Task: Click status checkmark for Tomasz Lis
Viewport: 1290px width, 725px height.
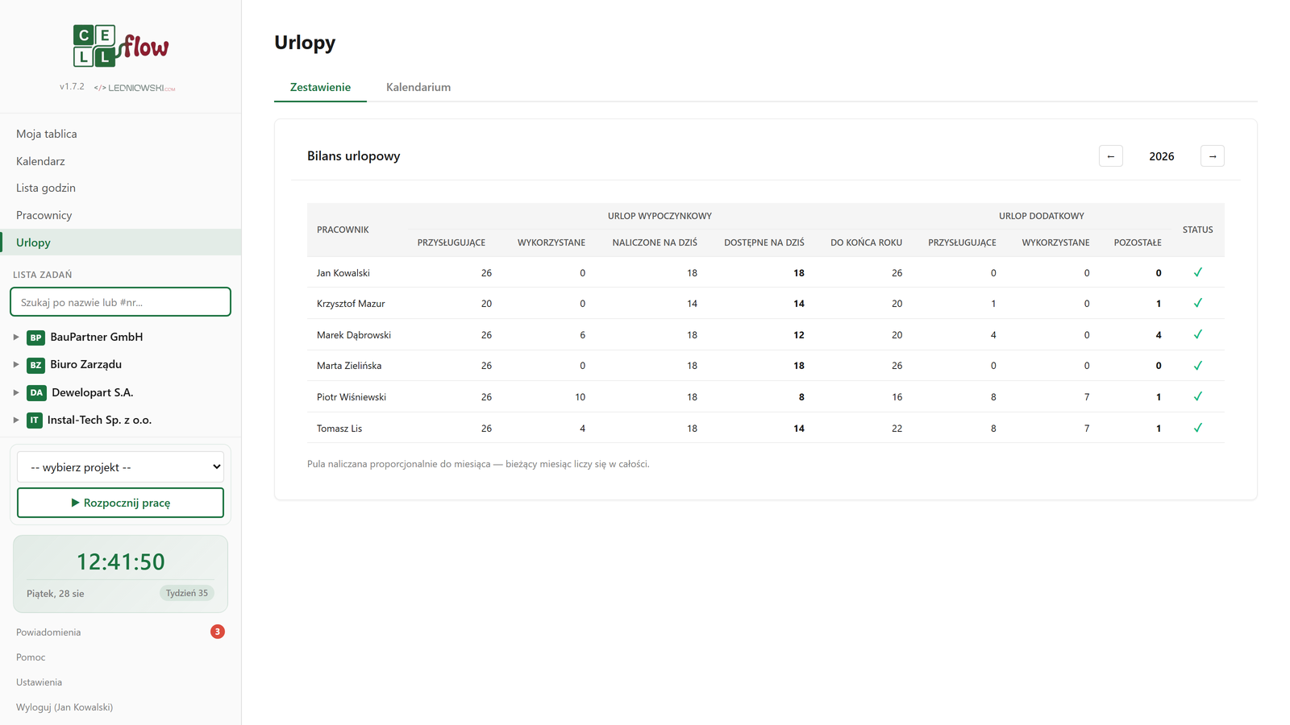Action: [1198, 428]
